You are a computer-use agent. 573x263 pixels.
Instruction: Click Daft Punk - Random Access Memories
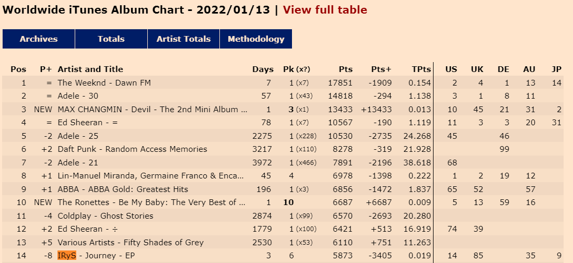[132, 149]
